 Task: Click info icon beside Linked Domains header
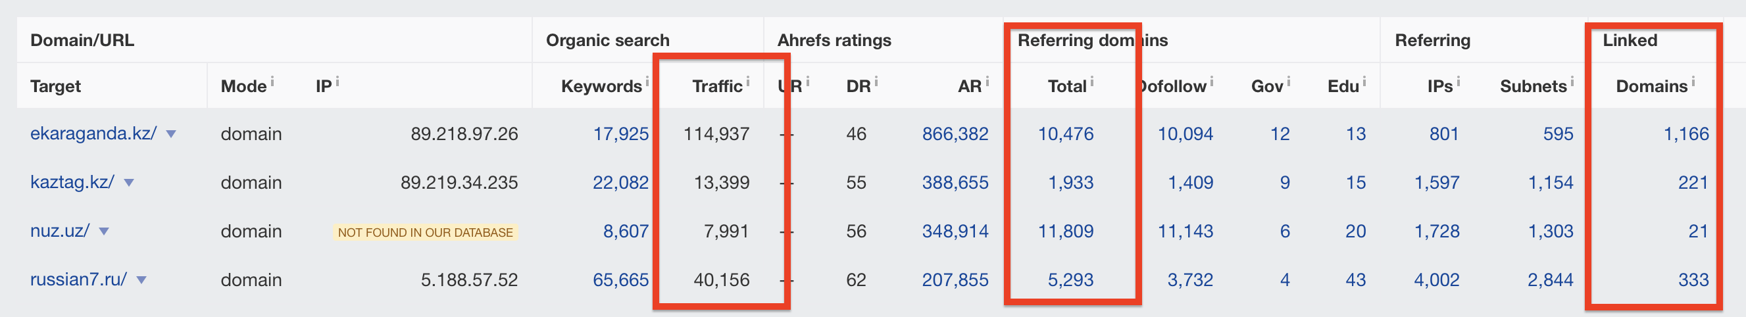tap(1693, 82)
